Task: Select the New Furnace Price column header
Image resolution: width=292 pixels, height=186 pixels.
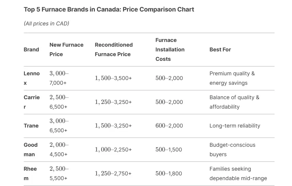Action: 66,50
